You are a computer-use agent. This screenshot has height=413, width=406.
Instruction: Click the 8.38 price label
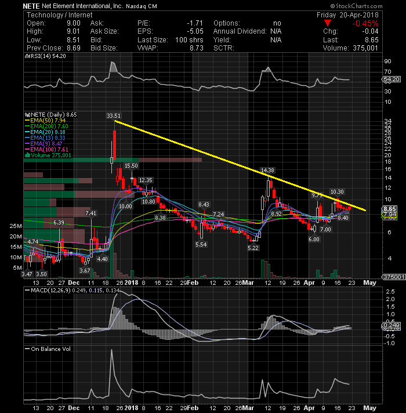(x=160, y=218)
